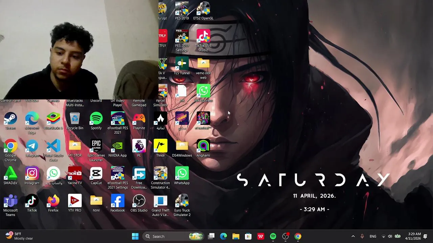
Task: Select the Euro Truck Simulator 2 icon
Action: tap(182, 206)
